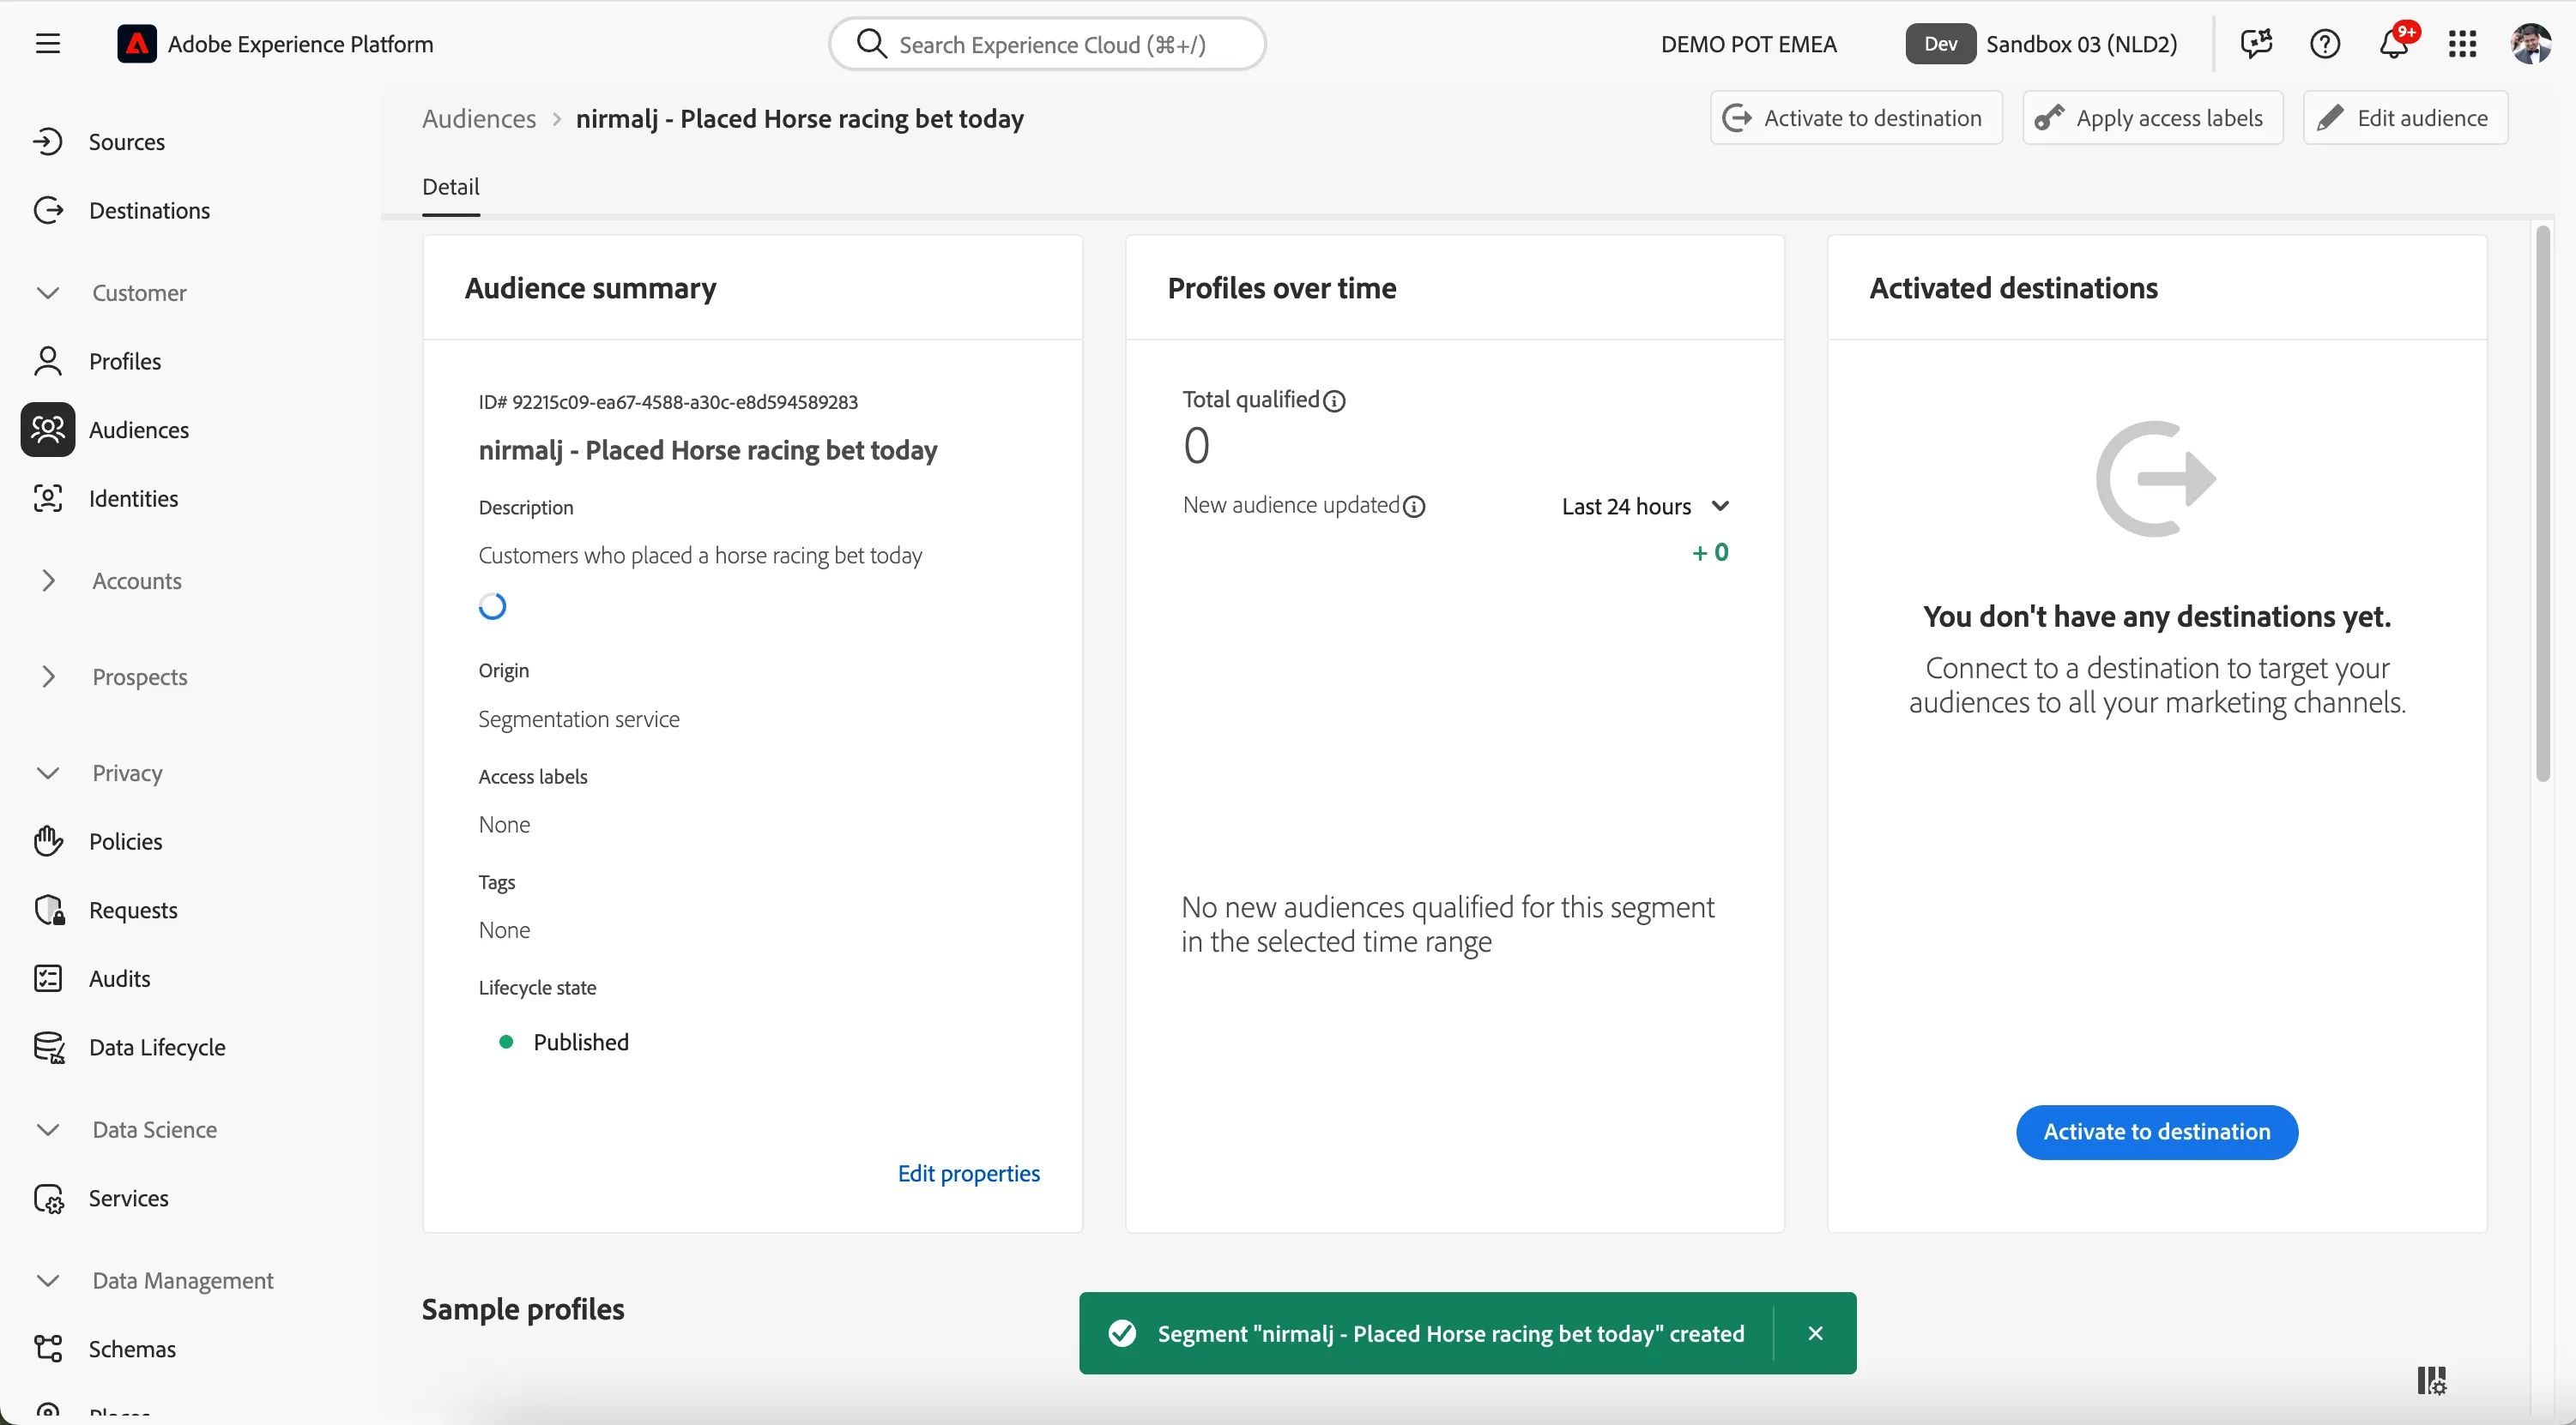Open the app switcher grid
The image size is (2576, 1425).
point(2462,44)
